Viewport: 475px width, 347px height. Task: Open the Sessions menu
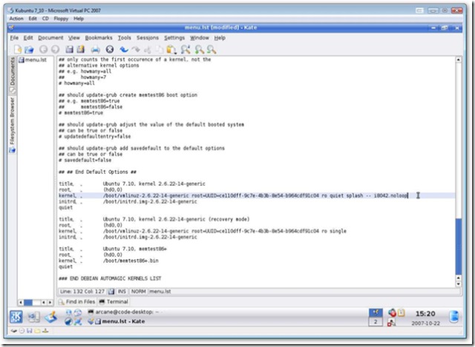[147, 37]
